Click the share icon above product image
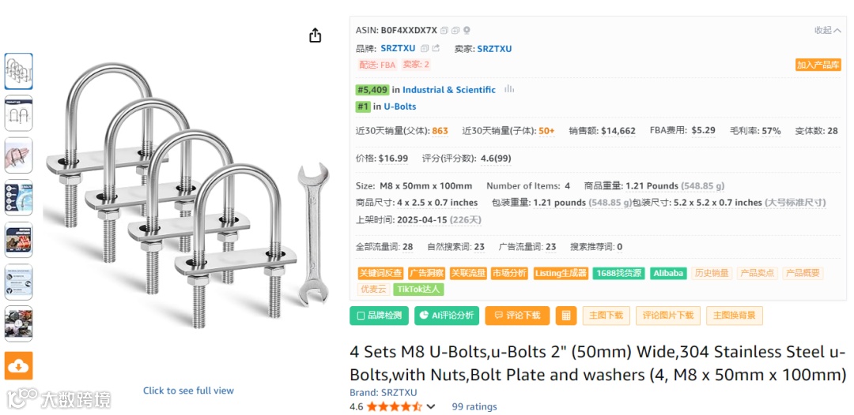854x415 pixels. point(315,36)
